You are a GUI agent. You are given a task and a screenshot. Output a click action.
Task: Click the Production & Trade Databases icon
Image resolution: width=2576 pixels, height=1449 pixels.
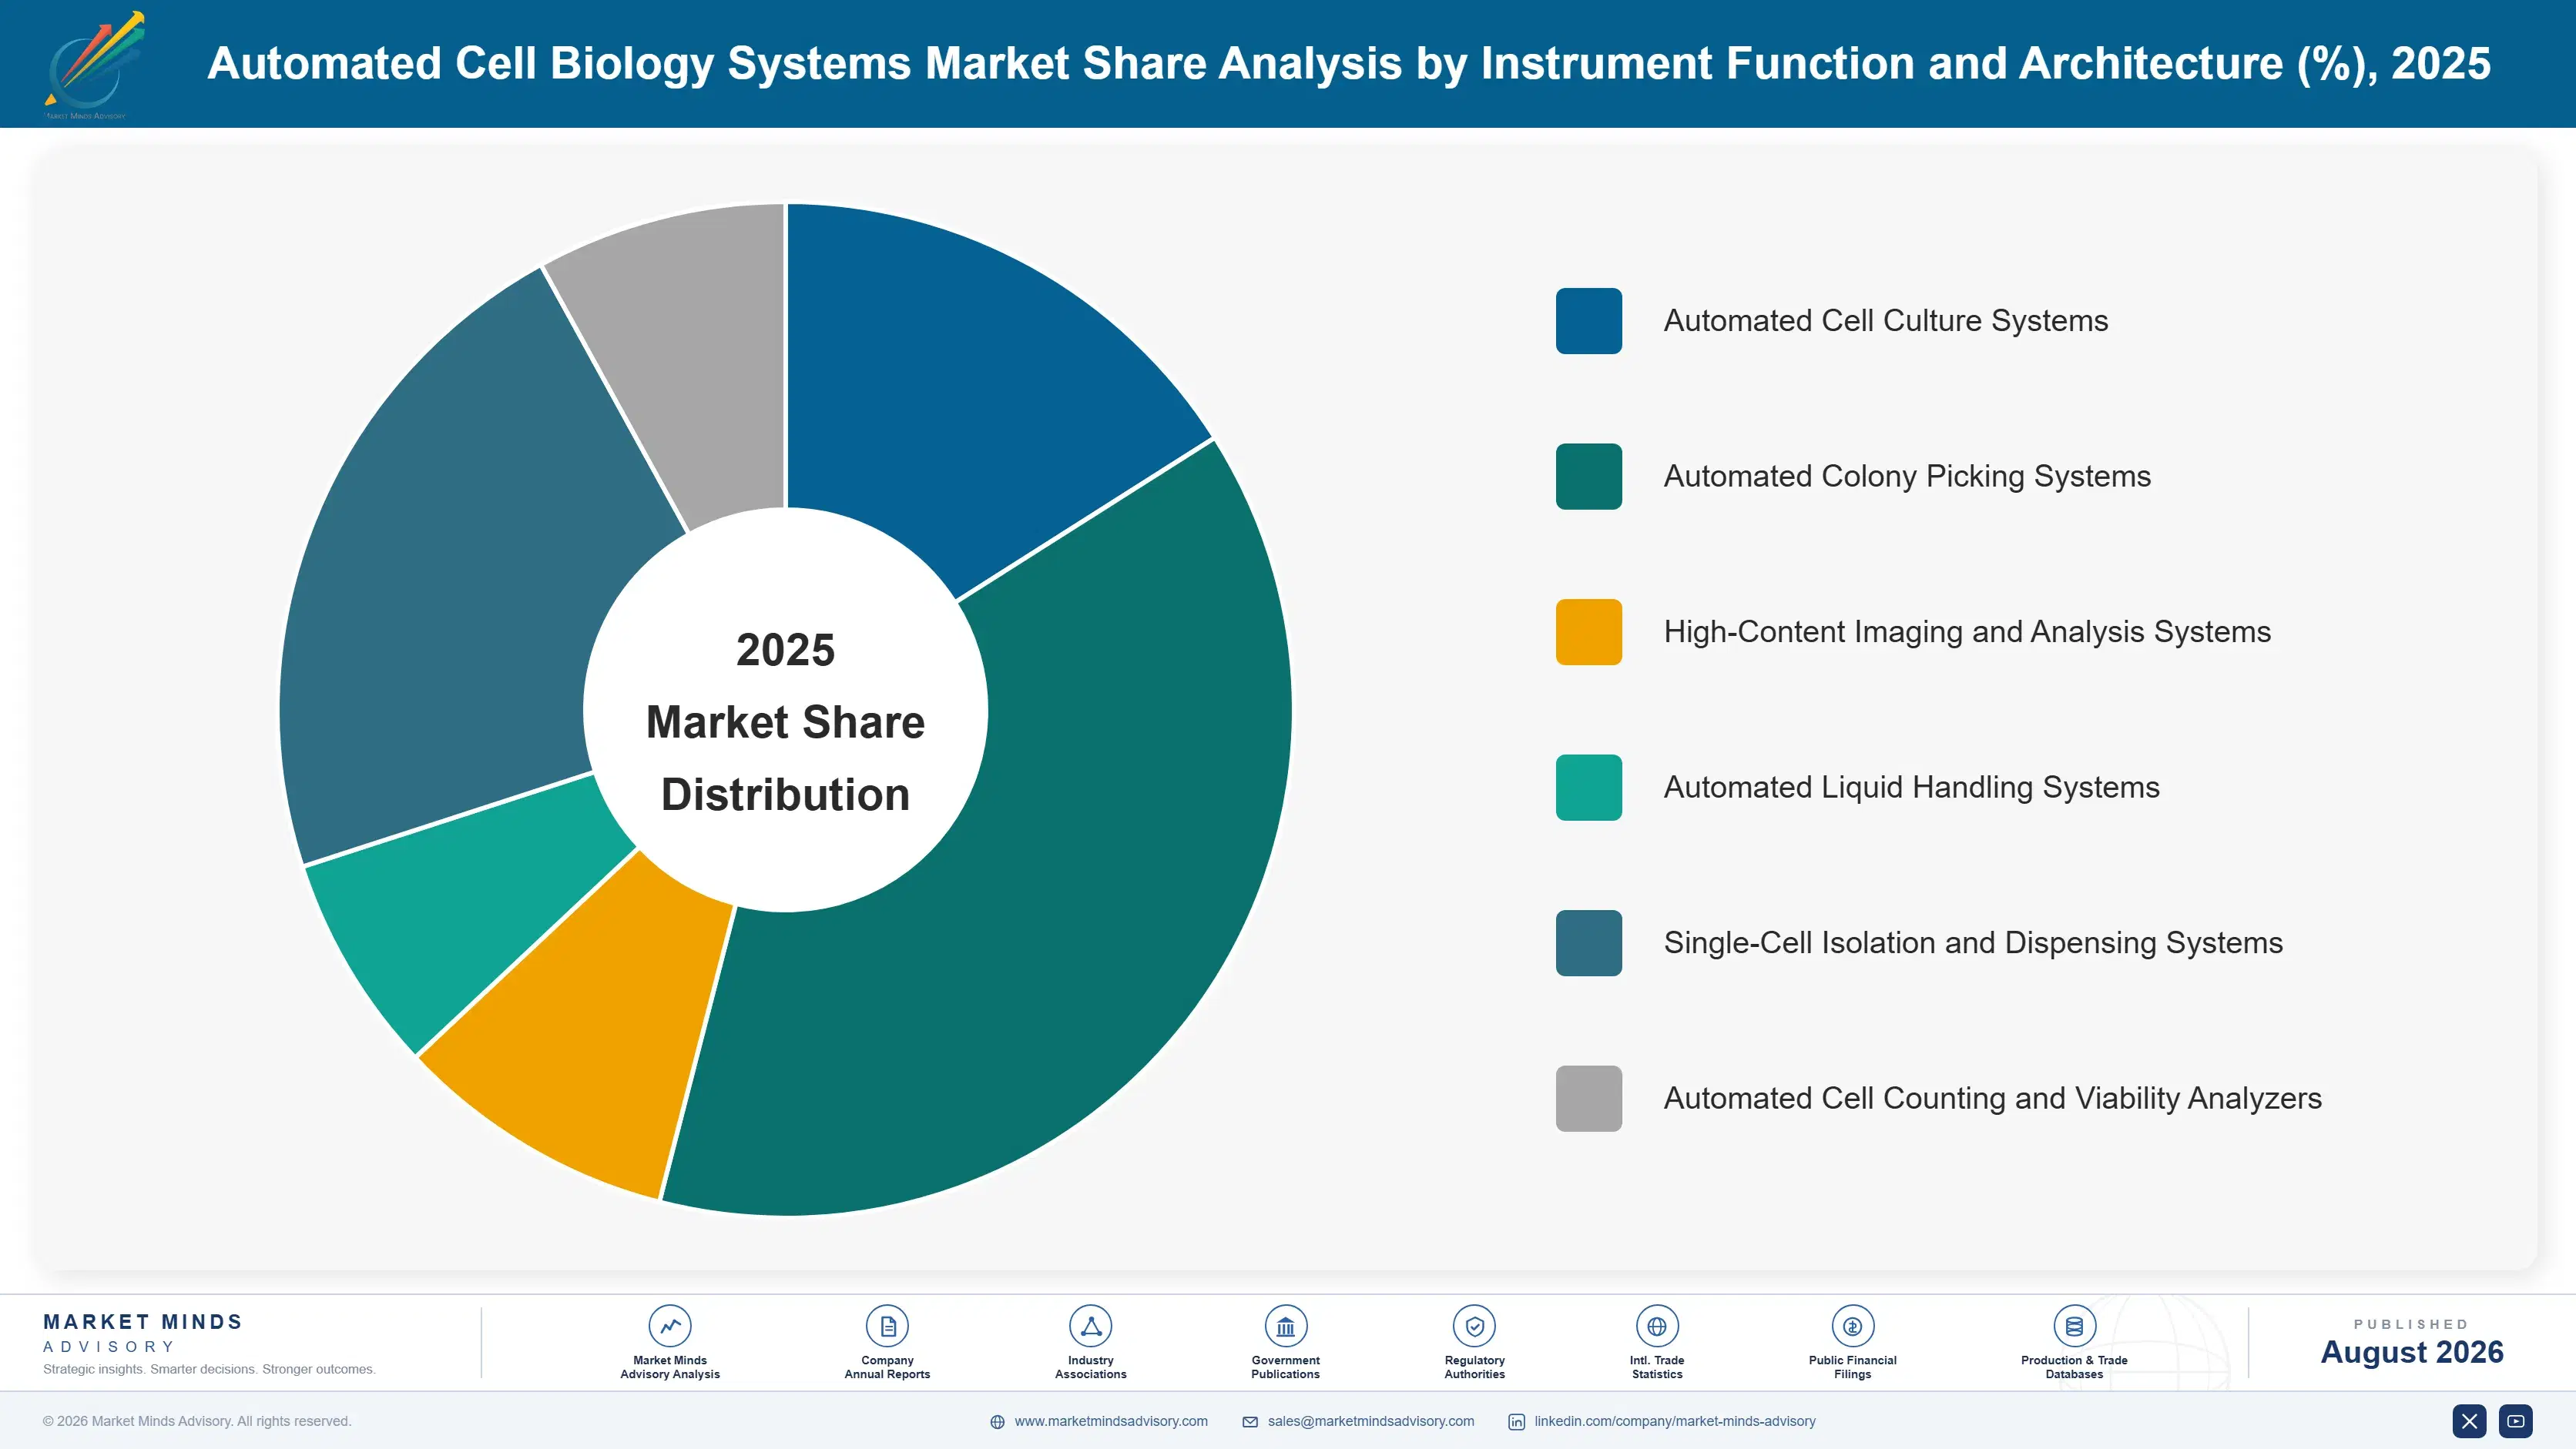click(2074, 1326)
